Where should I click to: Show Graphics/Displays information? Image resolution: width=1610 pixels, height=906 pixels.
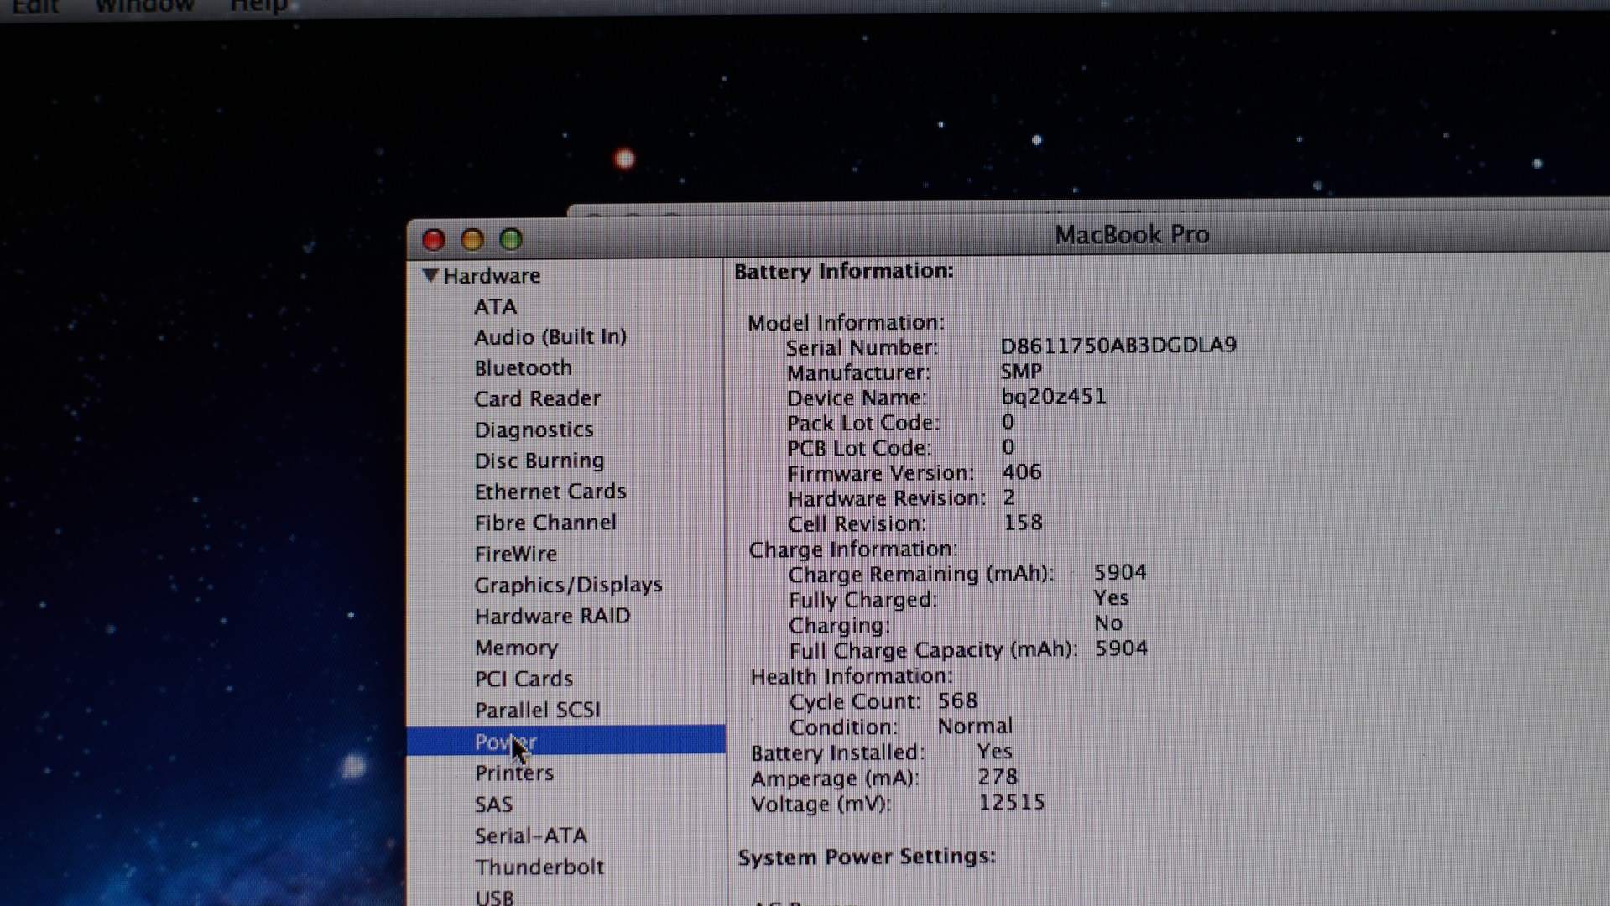[568, 585]
